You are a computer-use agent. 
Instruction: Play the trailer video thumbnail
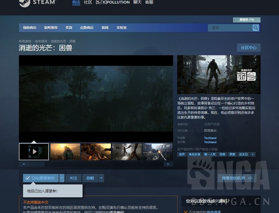click(x=34, y=151)
